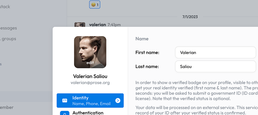
Task: Open direct messages in the sidebar
Action: tap(9, 28)
